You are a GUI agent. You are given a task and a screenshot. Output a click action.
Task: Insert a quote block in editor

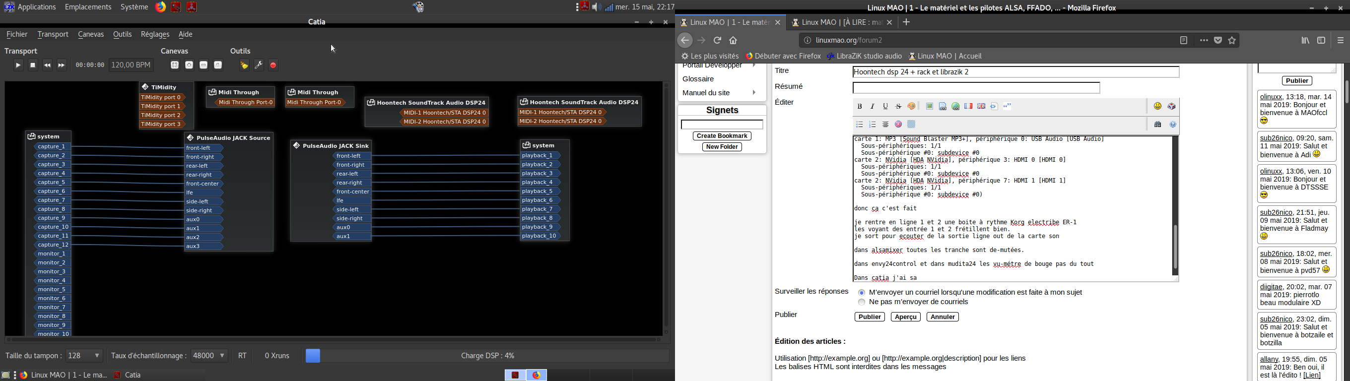(1008, 106)
